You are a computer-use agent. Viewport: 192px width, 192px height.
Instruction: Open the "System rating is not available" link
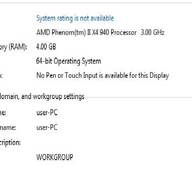[x=75, y=19]
